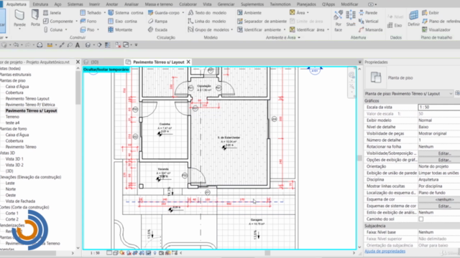Screen dimensions: 460x258
Task: Open default 3D view from quick access toolbar
Action: (88, 45)
